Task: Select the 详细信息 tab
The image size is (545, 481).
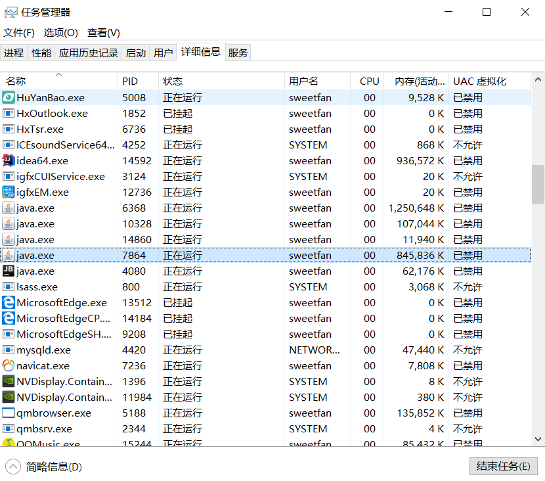Action: [201, 52]
